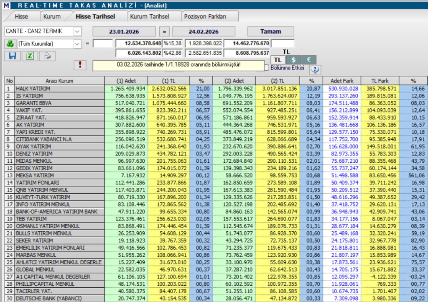428x302 pixels.
Task: Select the TL currency toggle button
Action: [x=278, y=60]
